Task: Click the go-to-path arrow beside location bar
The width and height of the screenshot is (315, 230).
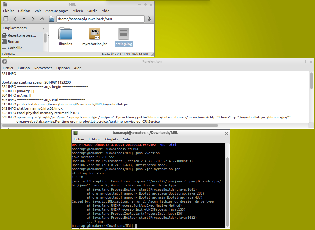Action: coord(149,19)
